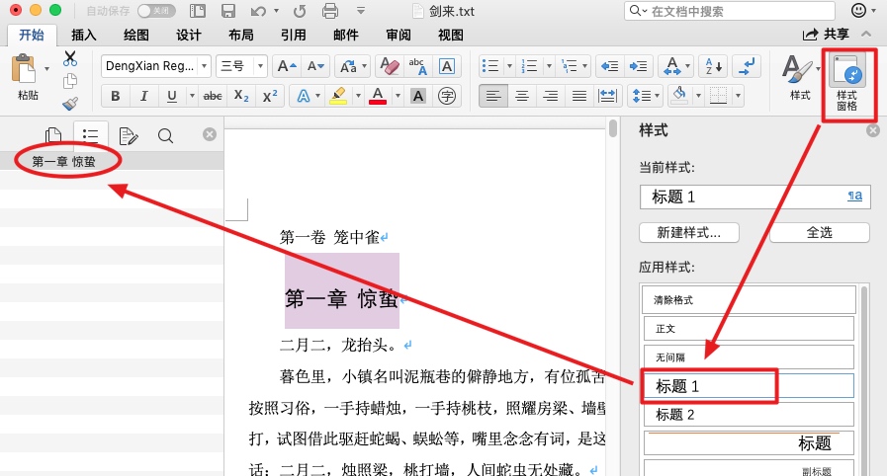Screen dimensions: 887x476
Task: Expand multilevel list options arrow
Action: coord(585,66)
